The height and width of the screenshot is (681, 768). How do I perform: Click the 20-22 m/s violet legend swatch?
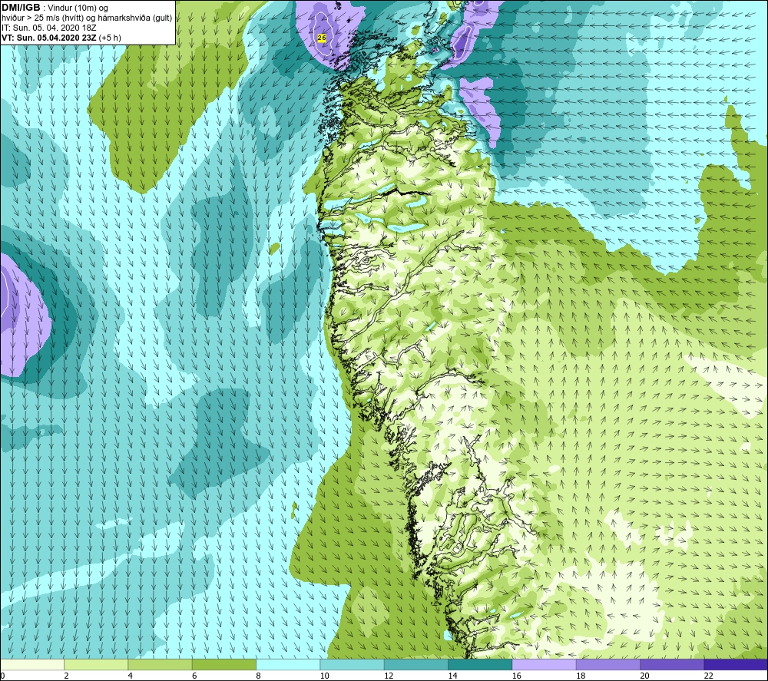pos(672,664)
